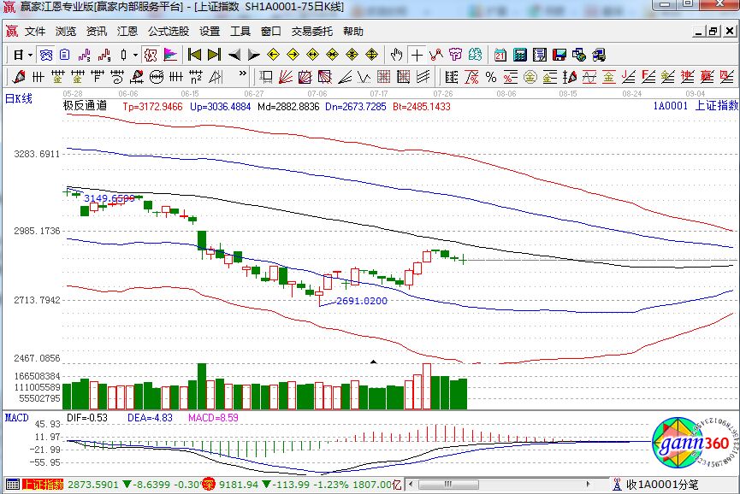Open the calendar icon in toolbar
740x494 pixels.
pyautogui.click(x=500, y=55)
